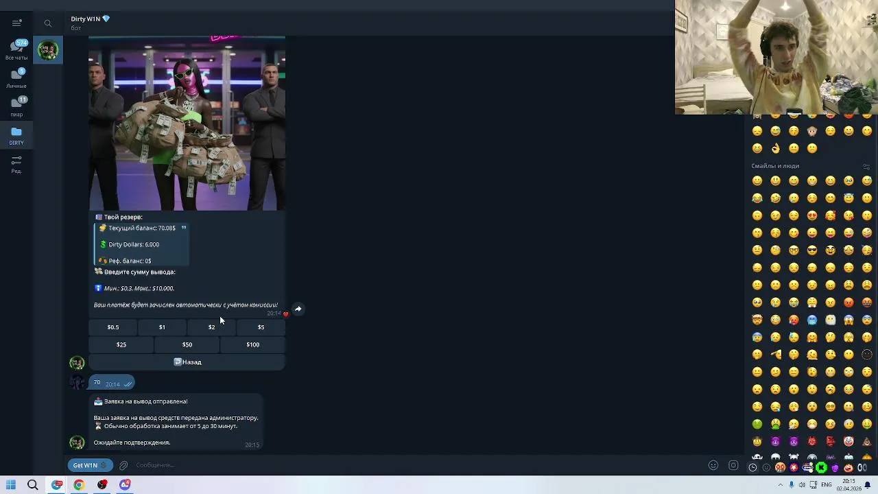Viewport: 878px width, 494px height.
Task: Select the red star emoji pack
Action: [x=794, y=467]
